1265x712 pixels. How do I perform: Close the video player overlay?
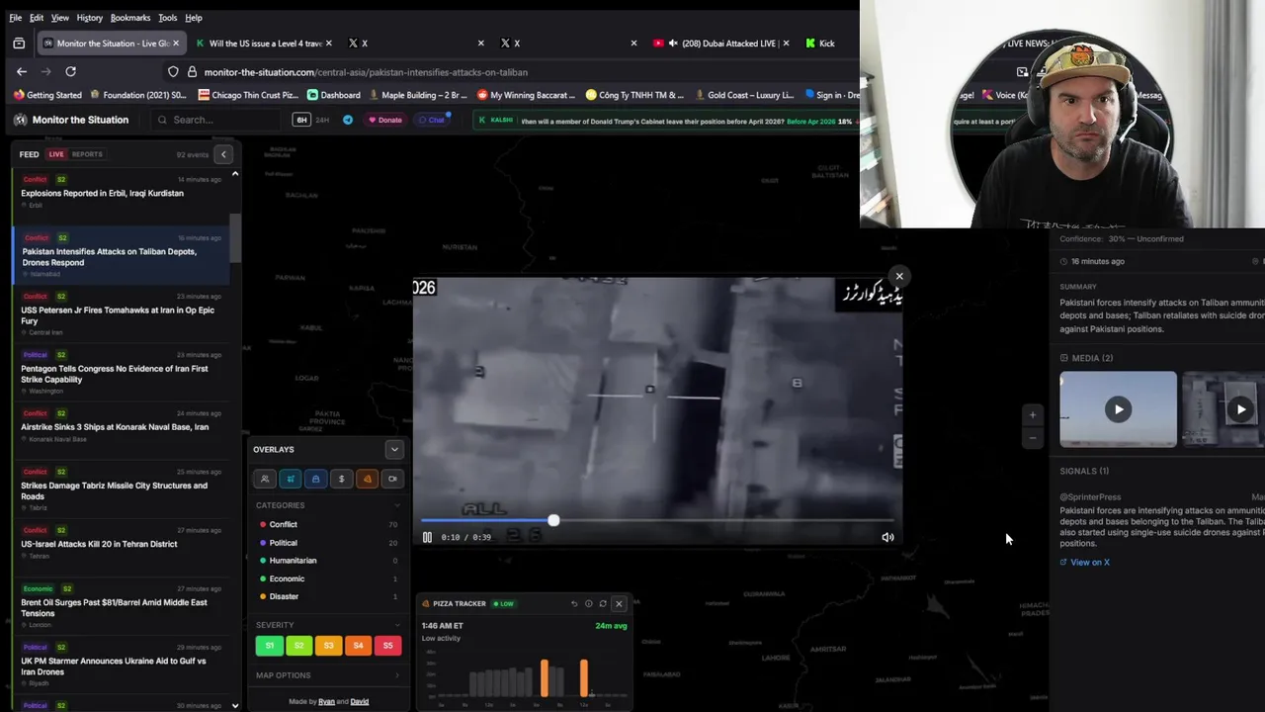coord(899,276)
